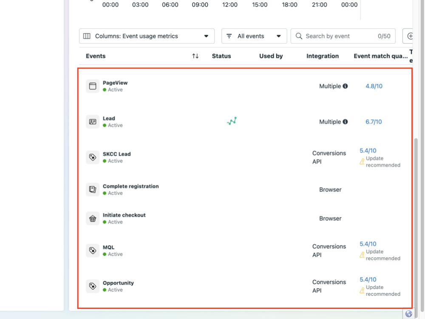Select the MQL event name
Viewport: 425px width, 319px height.
click(x=108, y=247)
